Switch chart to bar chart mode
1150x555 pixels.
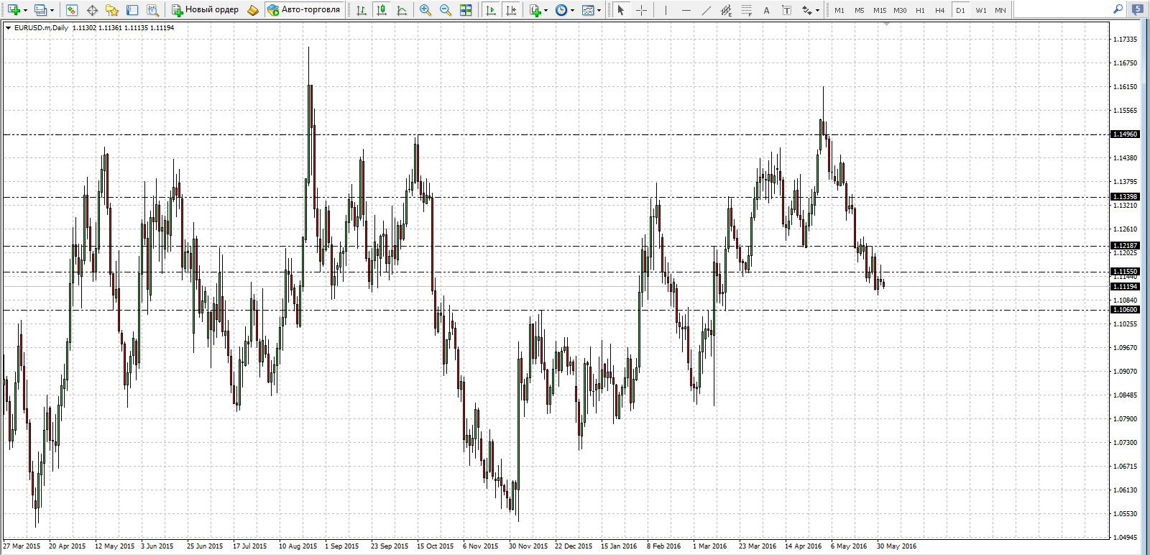[x=362, y=10]
